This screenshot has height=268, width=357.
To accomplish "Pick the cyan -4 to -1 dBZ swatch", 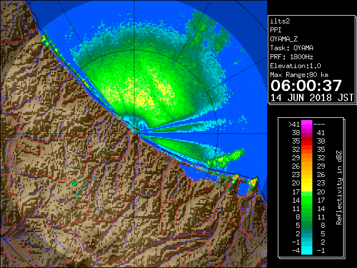I will tap(307, 250).
